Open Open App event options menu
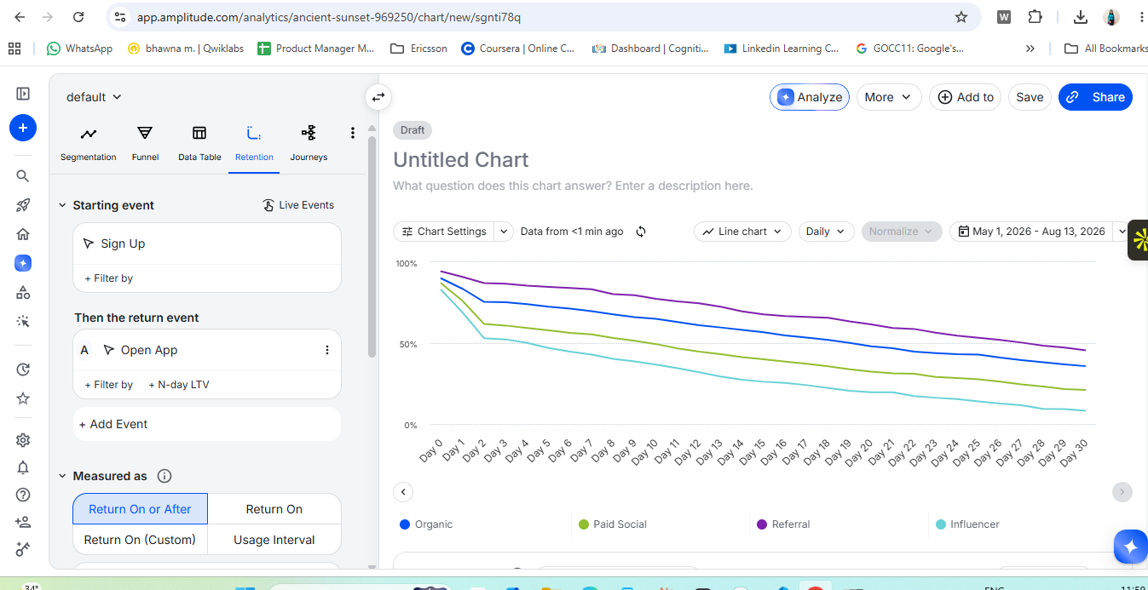This screenshot has height=590, width=1148. click(327, 350)
